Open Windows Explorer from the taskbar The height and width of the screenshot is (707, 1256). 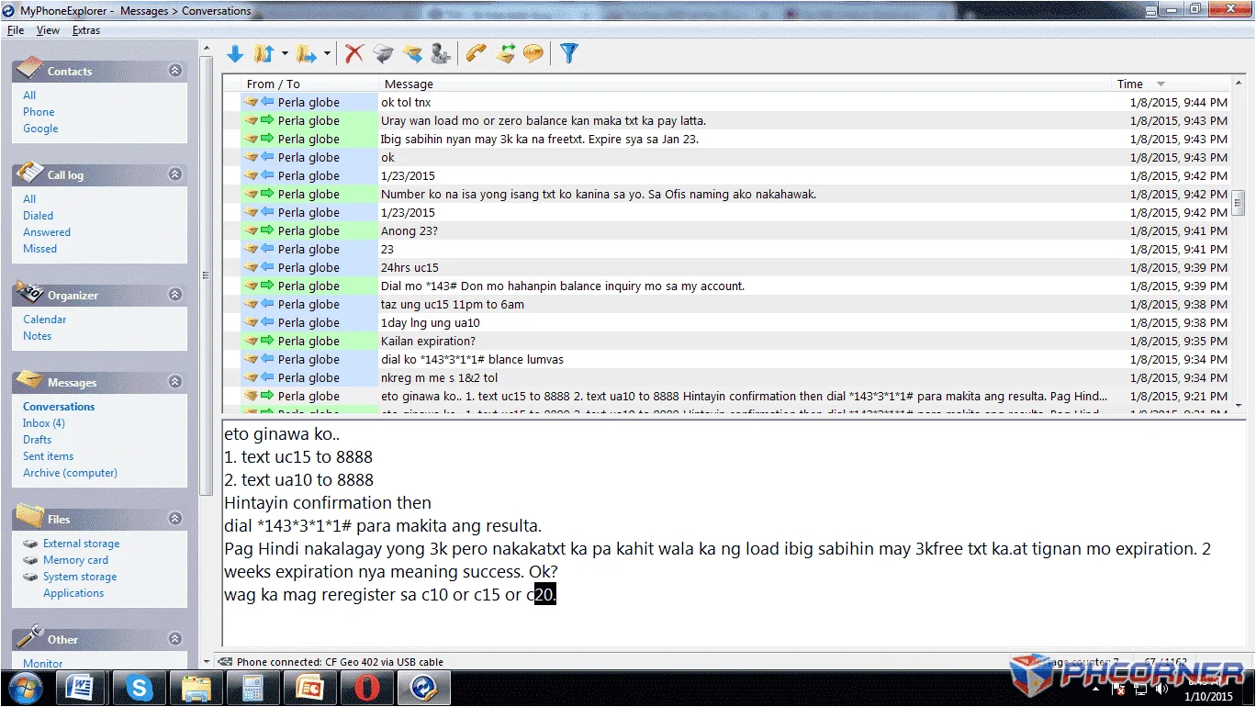197,688
